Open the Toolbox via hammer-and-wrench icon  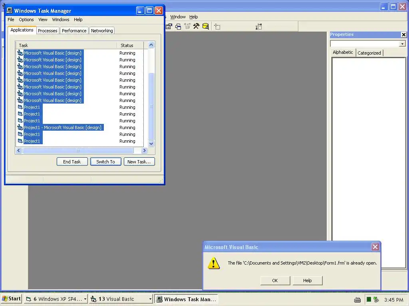[x=197, y=26]
